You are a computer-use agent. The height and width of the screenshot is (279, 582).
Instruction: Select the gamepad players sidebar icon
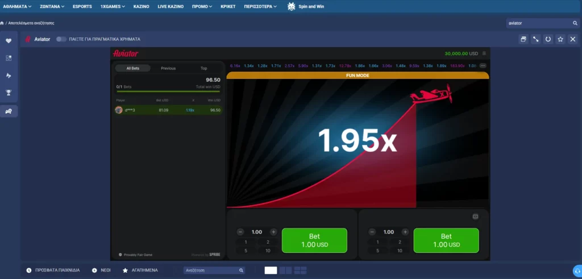(x=9, y=111)
